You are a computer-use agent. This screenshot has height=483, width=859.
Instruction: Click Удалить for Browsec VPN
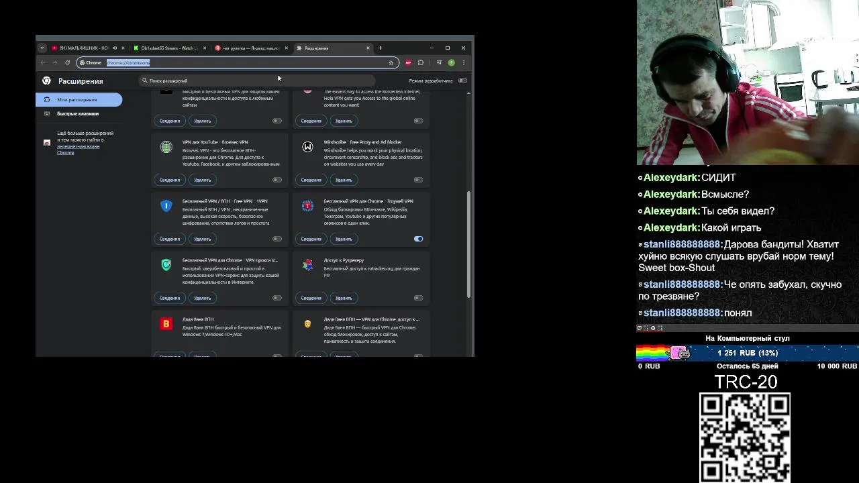pos(202,180)
